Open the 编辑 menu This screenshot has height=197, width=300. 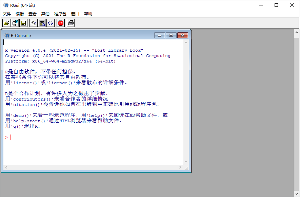click(20, 14)
